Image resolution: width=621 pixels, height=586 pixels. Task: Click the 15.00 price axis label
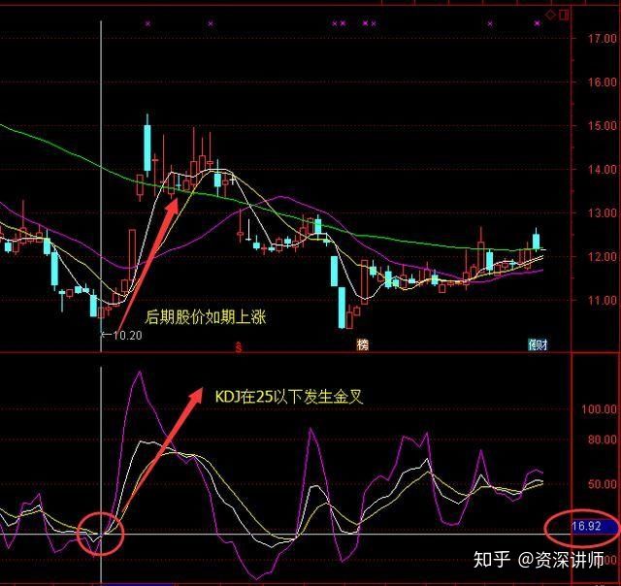(603, 125)
